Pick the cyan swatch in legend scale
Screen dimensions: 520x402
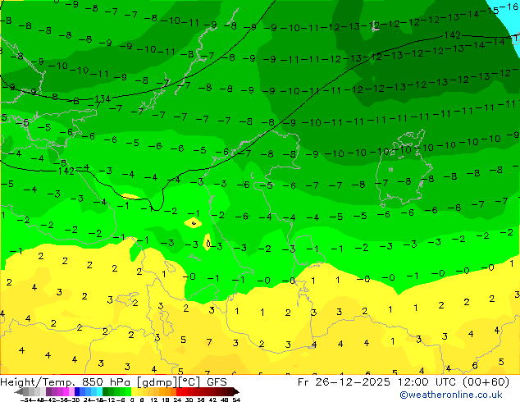click(100, 392)
